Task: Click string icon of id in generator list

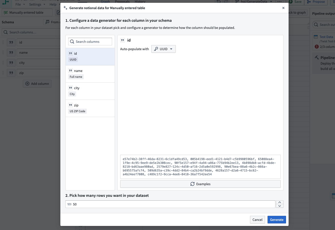Action: 70,53
